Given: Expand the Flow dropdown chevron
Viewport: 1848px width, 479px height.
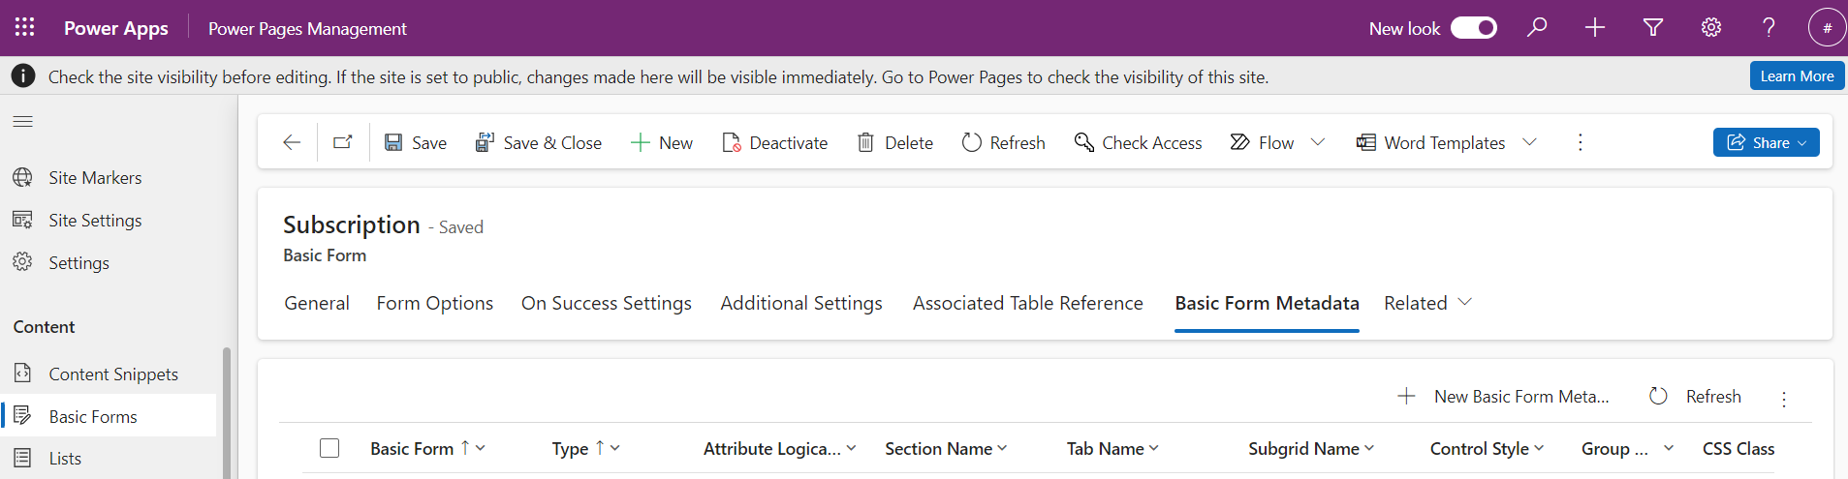Looking at the screenshot, I should (1318, 142).
